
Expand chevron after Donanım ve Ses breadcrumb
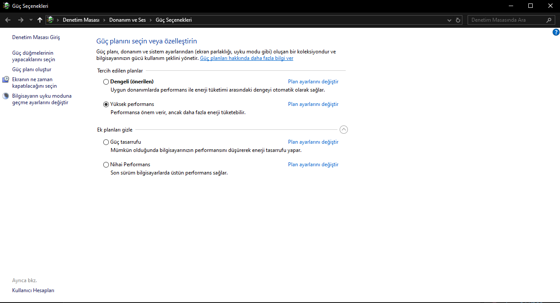point(151,20)
